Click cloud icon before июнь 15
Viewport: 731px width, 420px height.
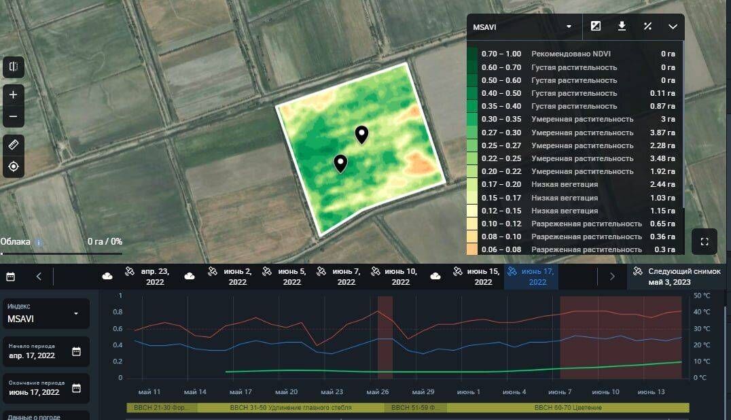tap(435, 277)
